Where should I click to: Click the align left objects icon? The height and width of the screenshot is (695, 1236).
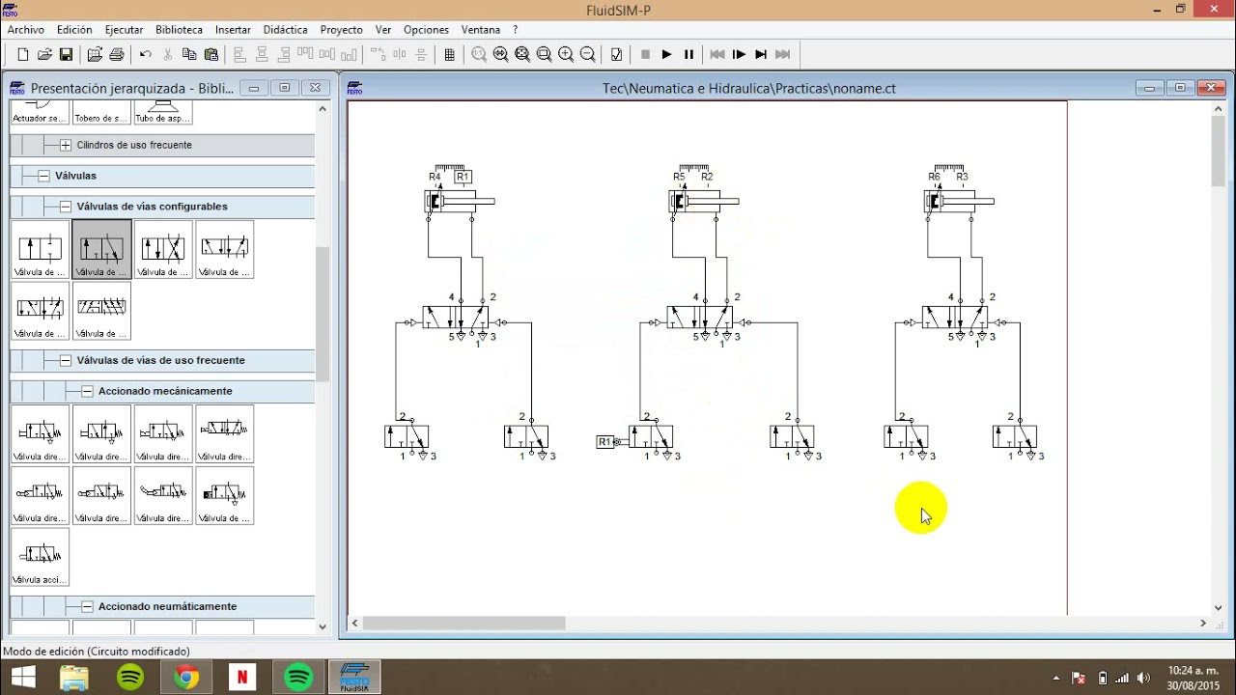point(239,55)
